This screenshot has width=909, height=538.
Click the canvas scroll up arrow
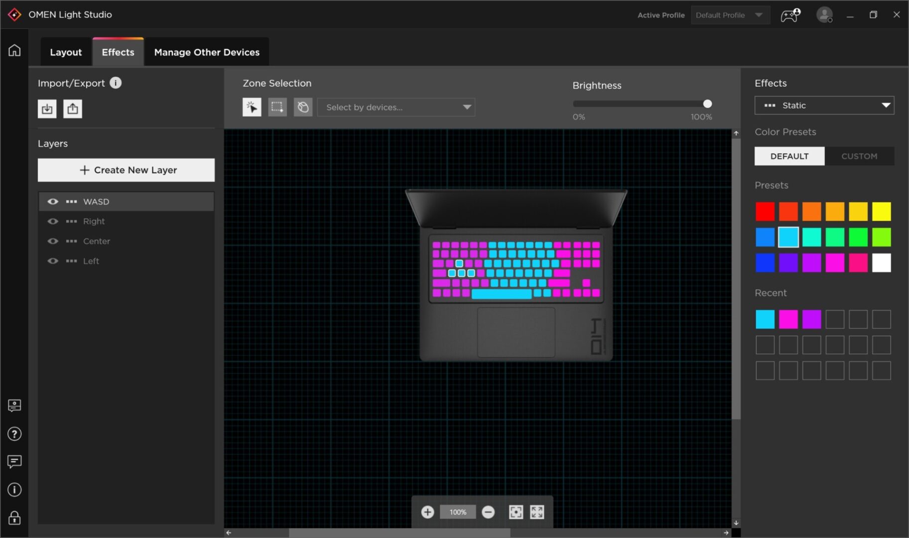coord(736,133)
